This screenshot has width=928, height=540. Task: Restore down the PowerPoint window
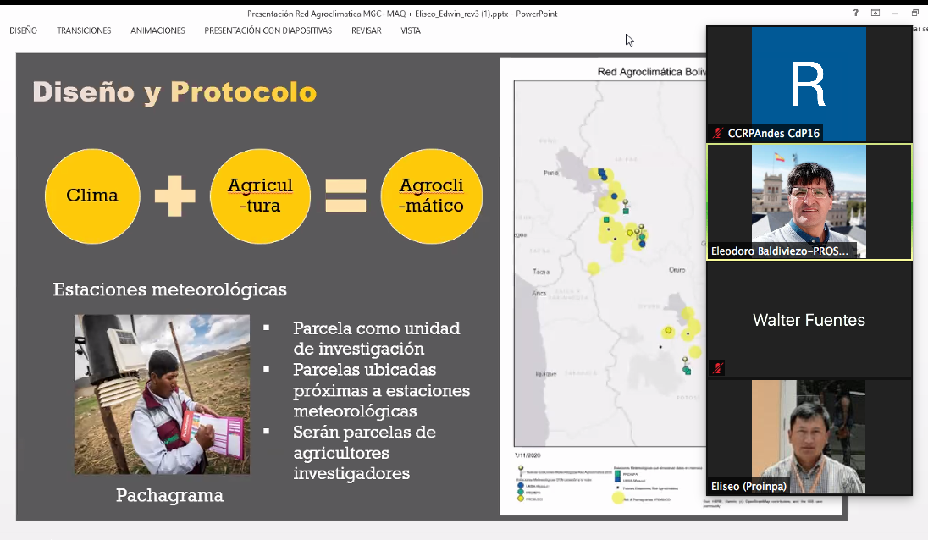(915, 13)
